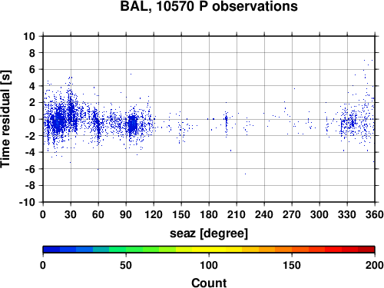
Task: Click the 'Count' colorbar label
Action: click(209, 283)
